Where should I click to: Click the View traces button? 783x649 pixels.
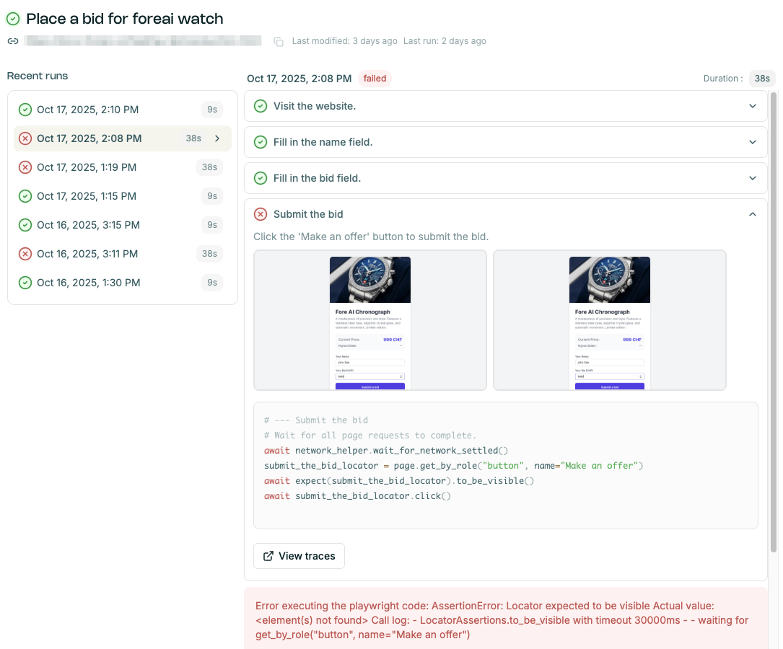click(x=299, y=556)
